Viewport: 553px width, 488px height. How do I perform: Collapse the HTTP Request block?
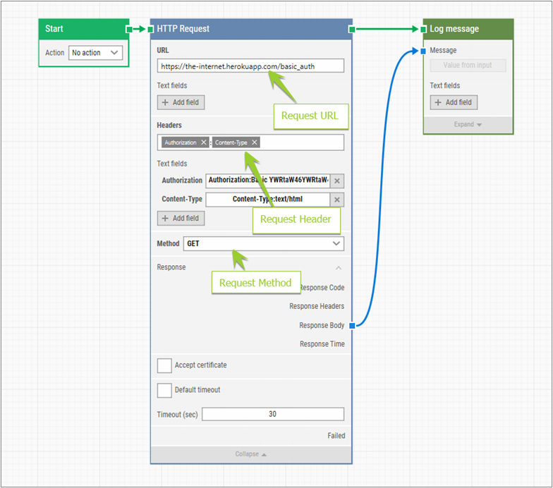pyautogui.click(x=251, y=454)
